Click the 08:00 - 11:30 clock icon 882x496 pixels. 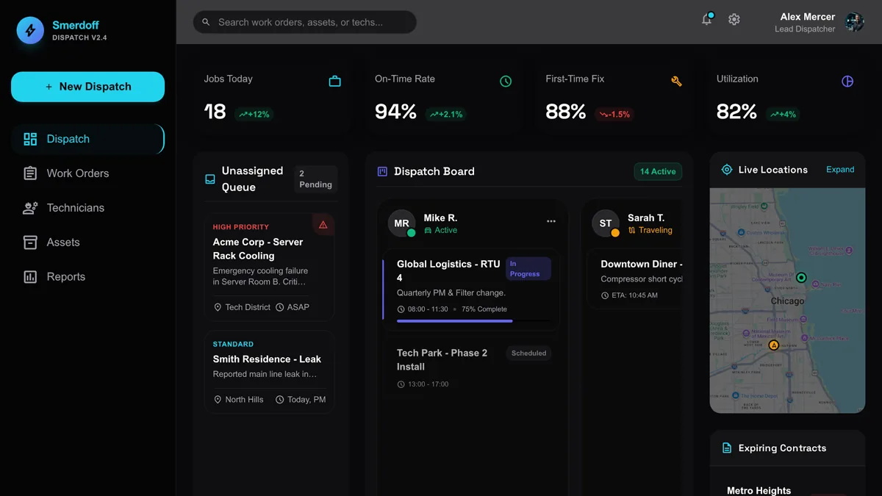point(401,309)
